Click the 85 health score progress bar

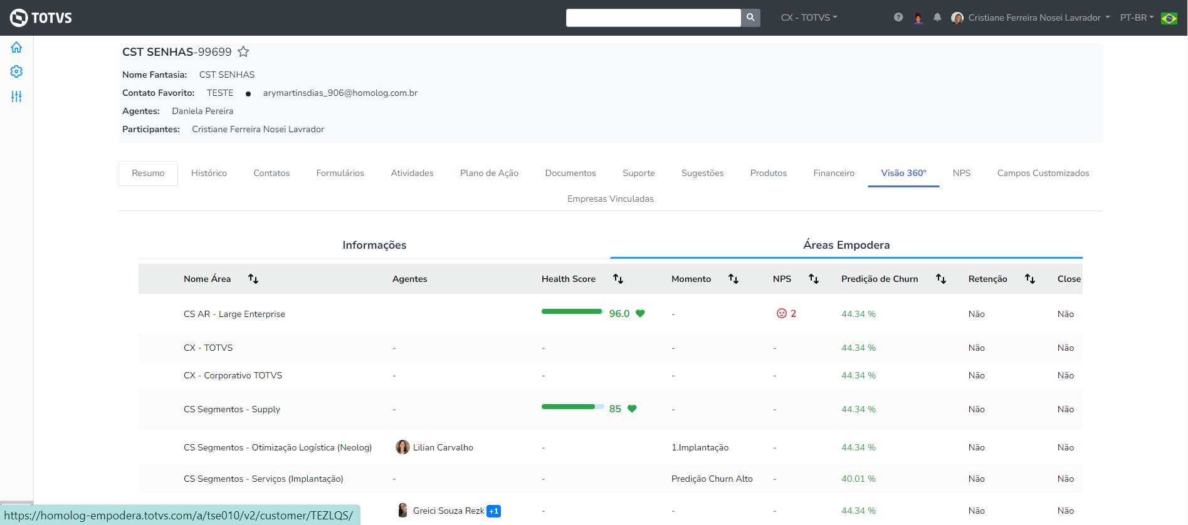coord(572,407)
